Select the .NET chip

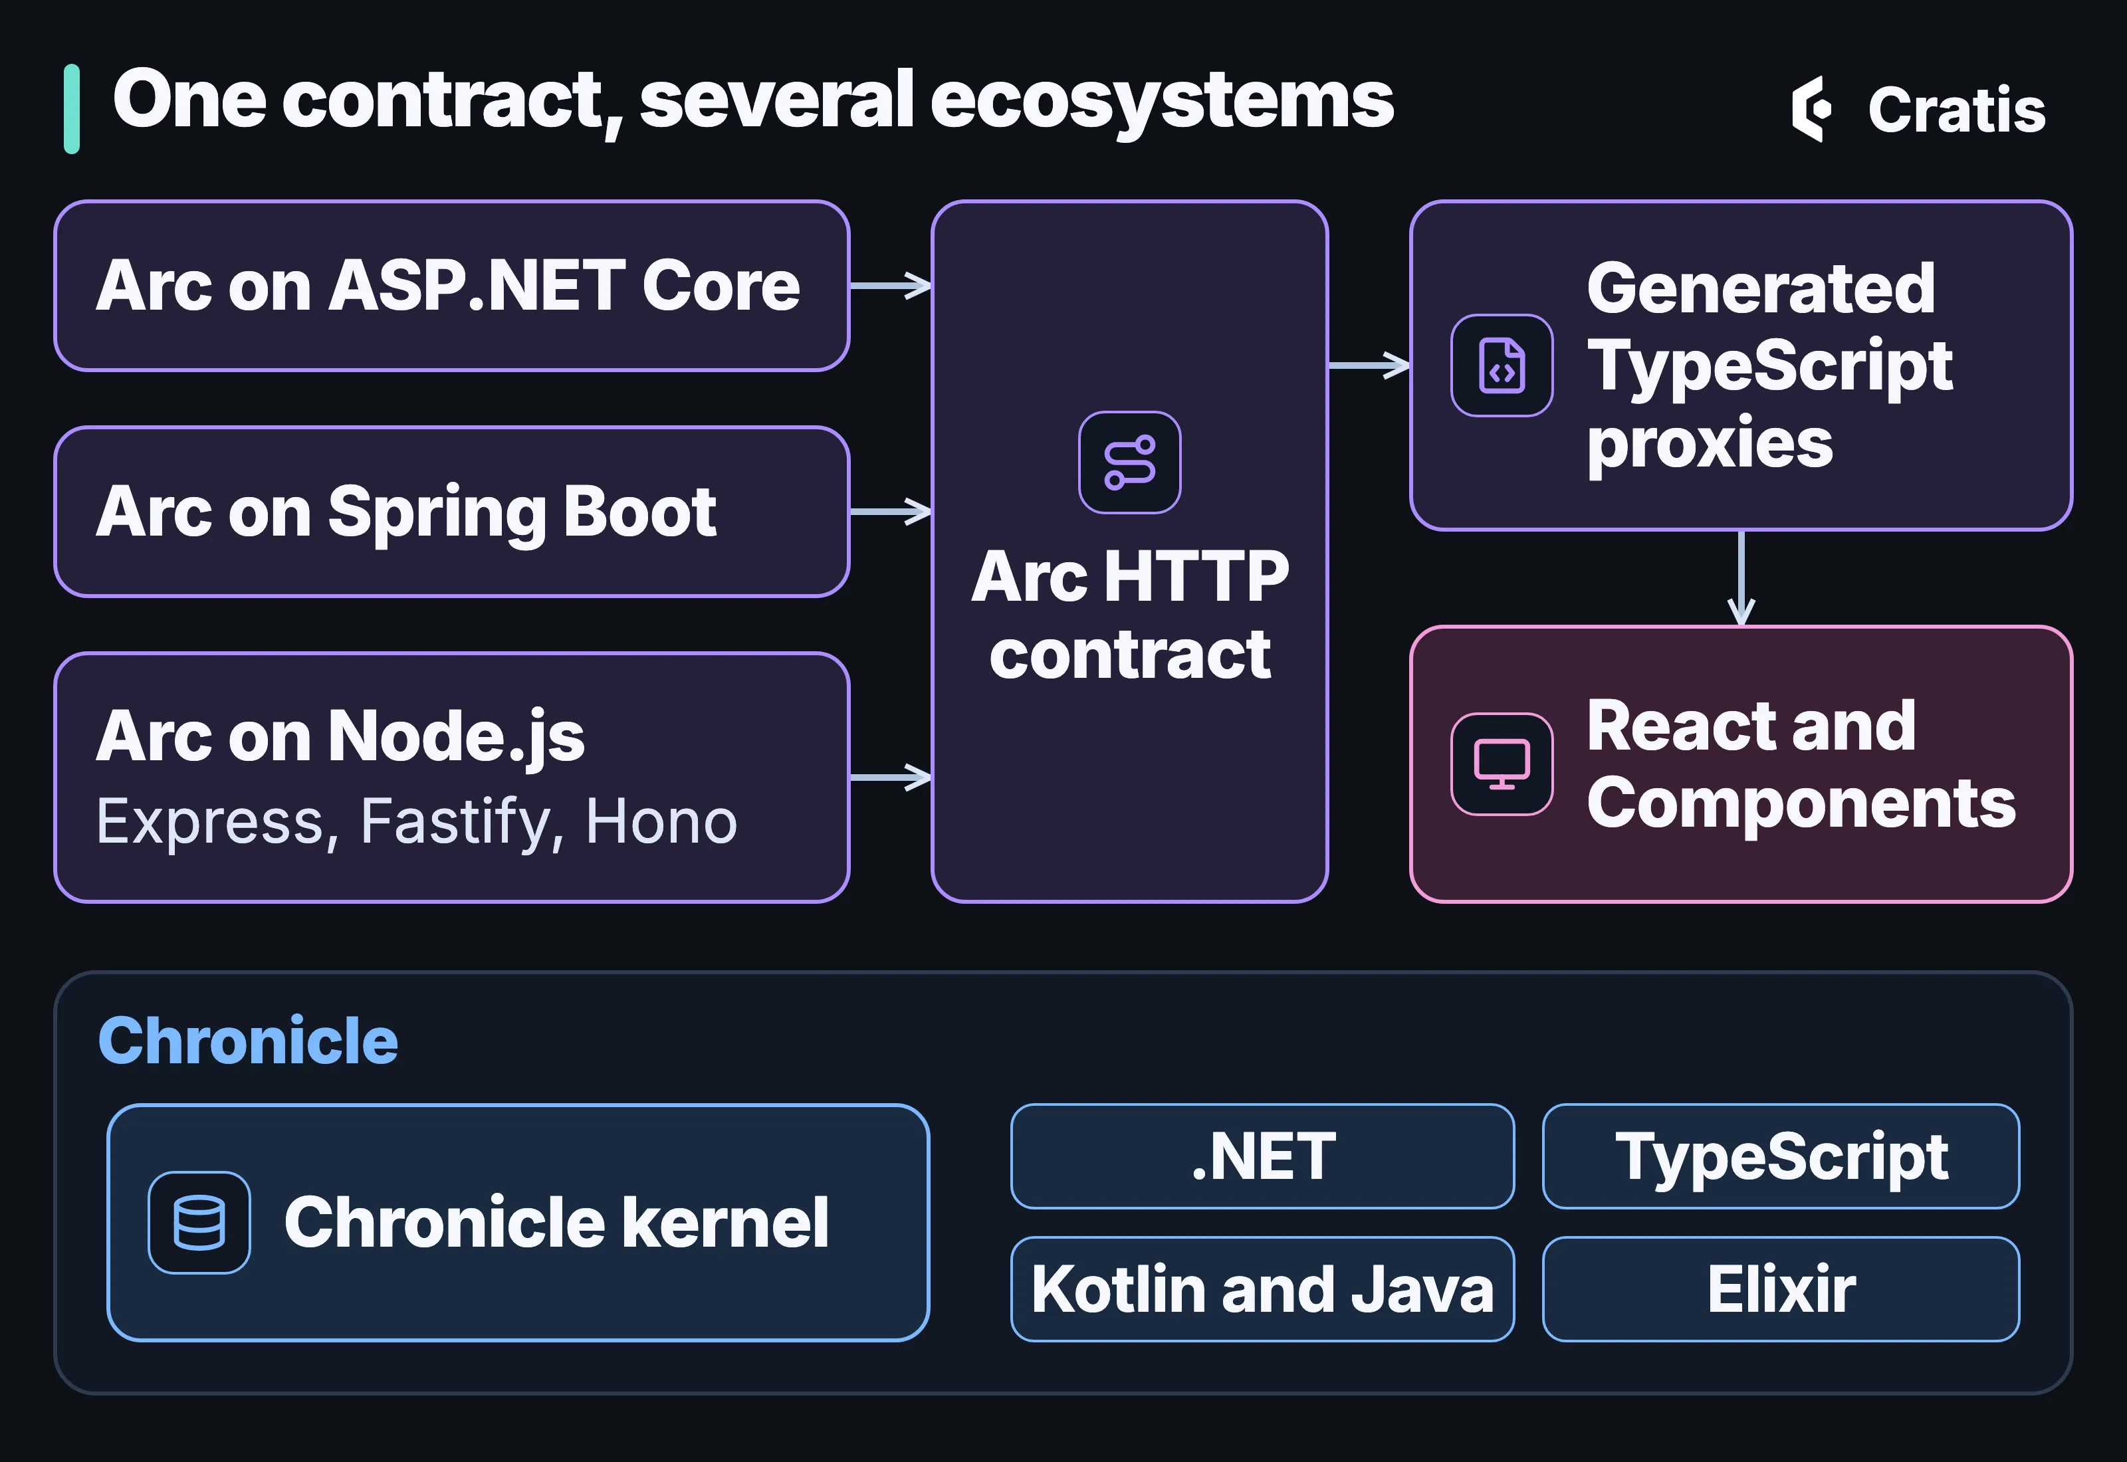(x=1262, y=1156)
